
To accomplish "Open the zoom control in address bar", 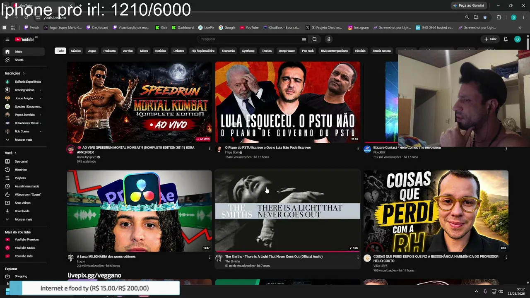I will click(467, 17).
